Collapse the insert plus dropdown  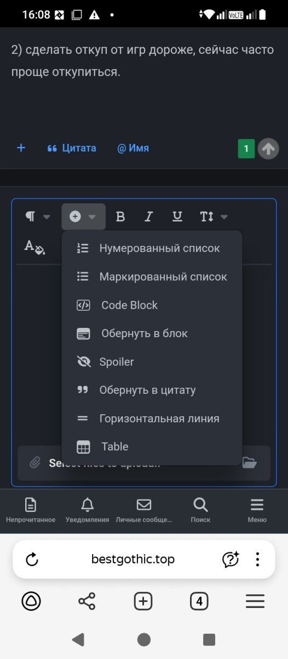point(83,216)
